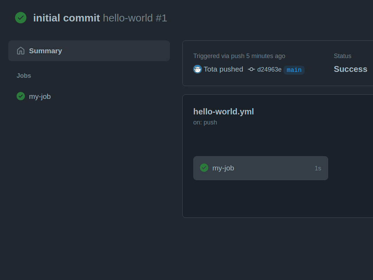Click the success status icon in the workflow graph
The image size is (373, 280).
[x=204, y=168]
